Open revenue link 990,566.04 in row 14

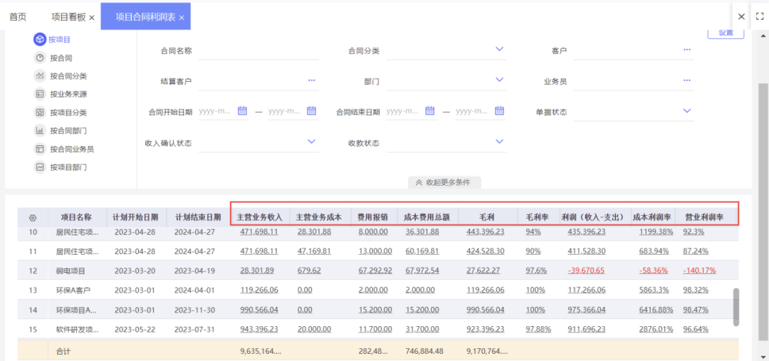[x=259, y=310]
